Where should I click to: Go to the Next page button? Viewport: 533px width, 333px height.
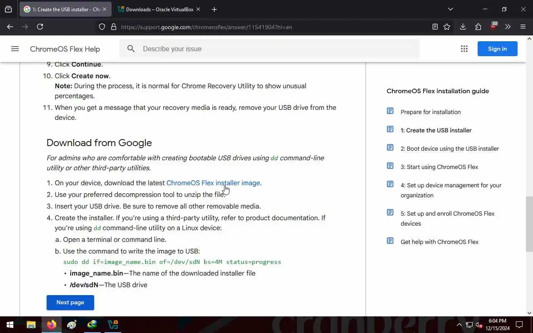pyautogui.click(x=70, y=303)
